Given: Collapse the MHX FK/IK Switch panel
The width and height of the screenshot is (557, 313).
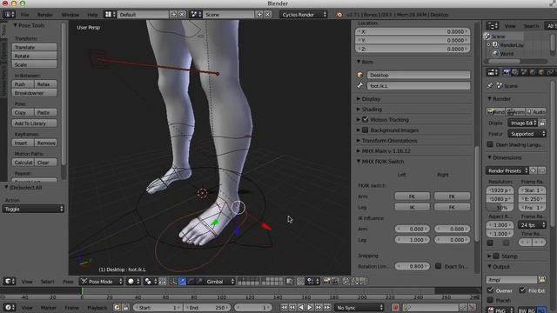Looking at the screenshot, I should pos(383,162).
